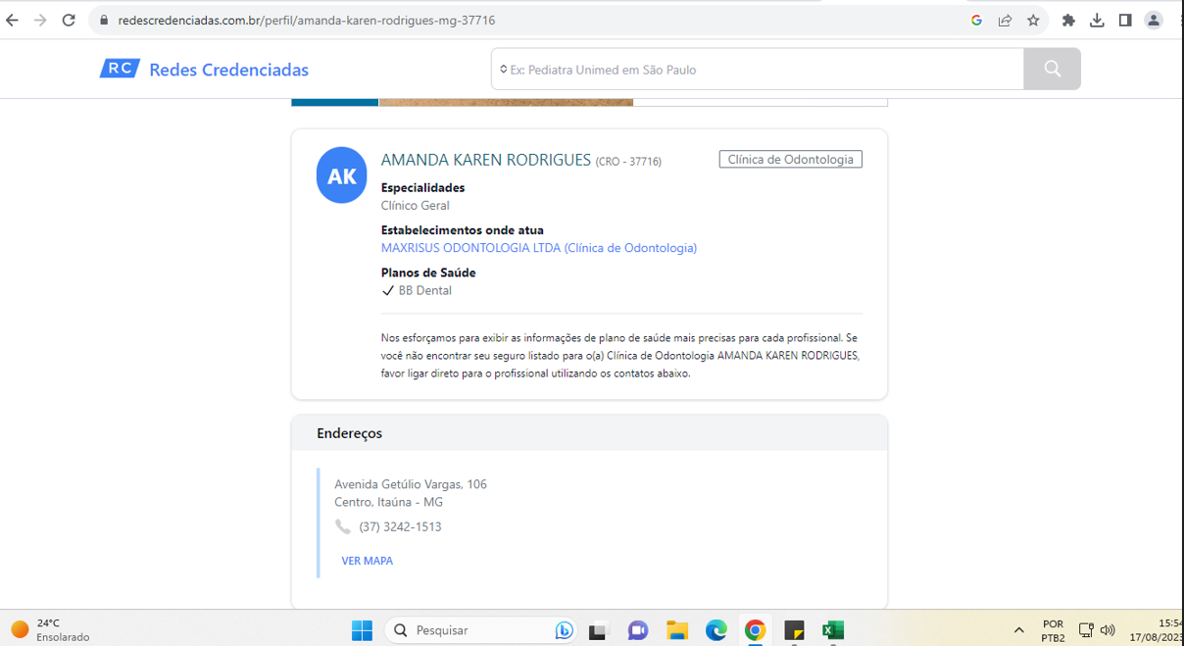This screenshot has width=1184, height=646.
Task: Click the VER MAPA link
Action: [x=368, y=561]
